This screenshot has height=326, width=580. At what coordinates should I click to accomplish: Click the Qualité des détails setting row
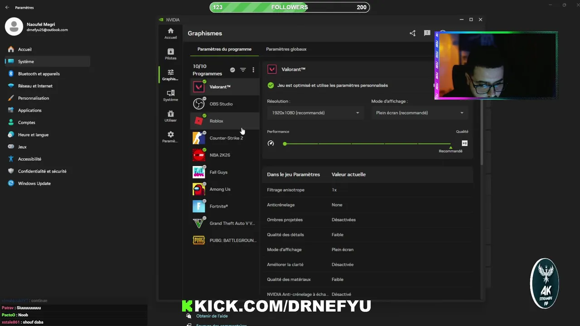point(367,235)
